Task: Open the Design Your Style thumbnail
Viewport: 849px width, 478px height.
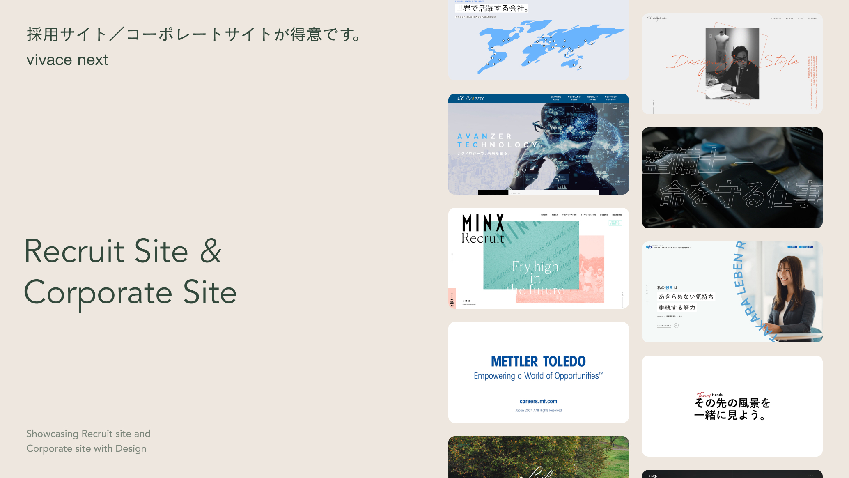Action: point(732,64)
